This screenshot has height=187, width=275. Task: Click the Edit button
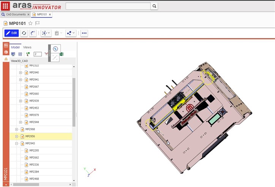[11, 33]
